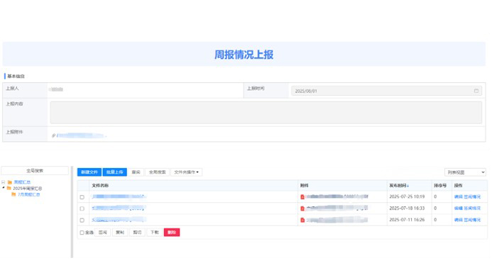Click the 上报时间 date field showing 2025/08/01
Image resolution: width=492 pixels, height=268 pixels.
(386, 91)
